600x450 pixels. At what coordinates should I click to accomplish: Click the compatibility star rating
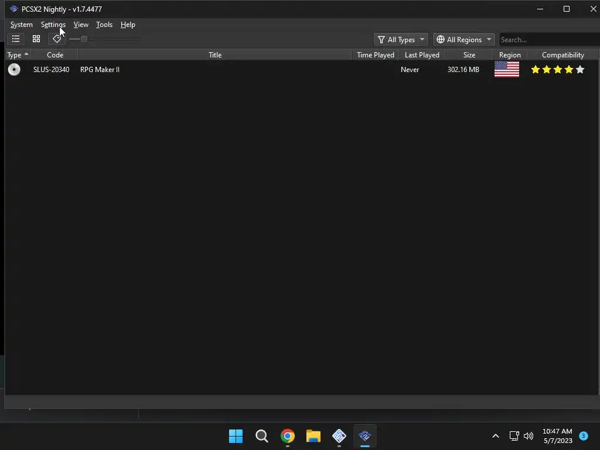coord(558,69)
